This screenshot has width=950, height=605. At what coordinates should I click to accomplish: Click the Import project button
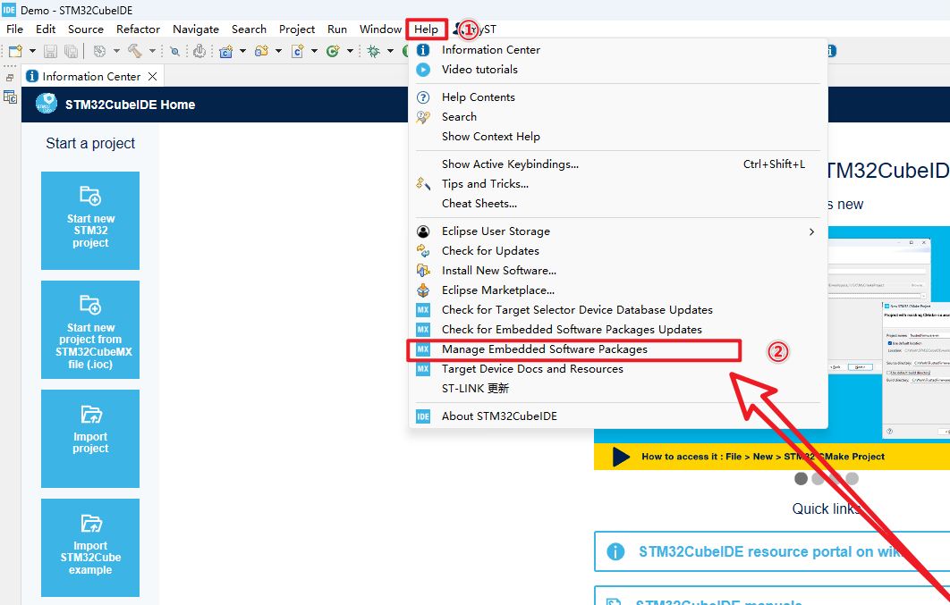[90, 439]
